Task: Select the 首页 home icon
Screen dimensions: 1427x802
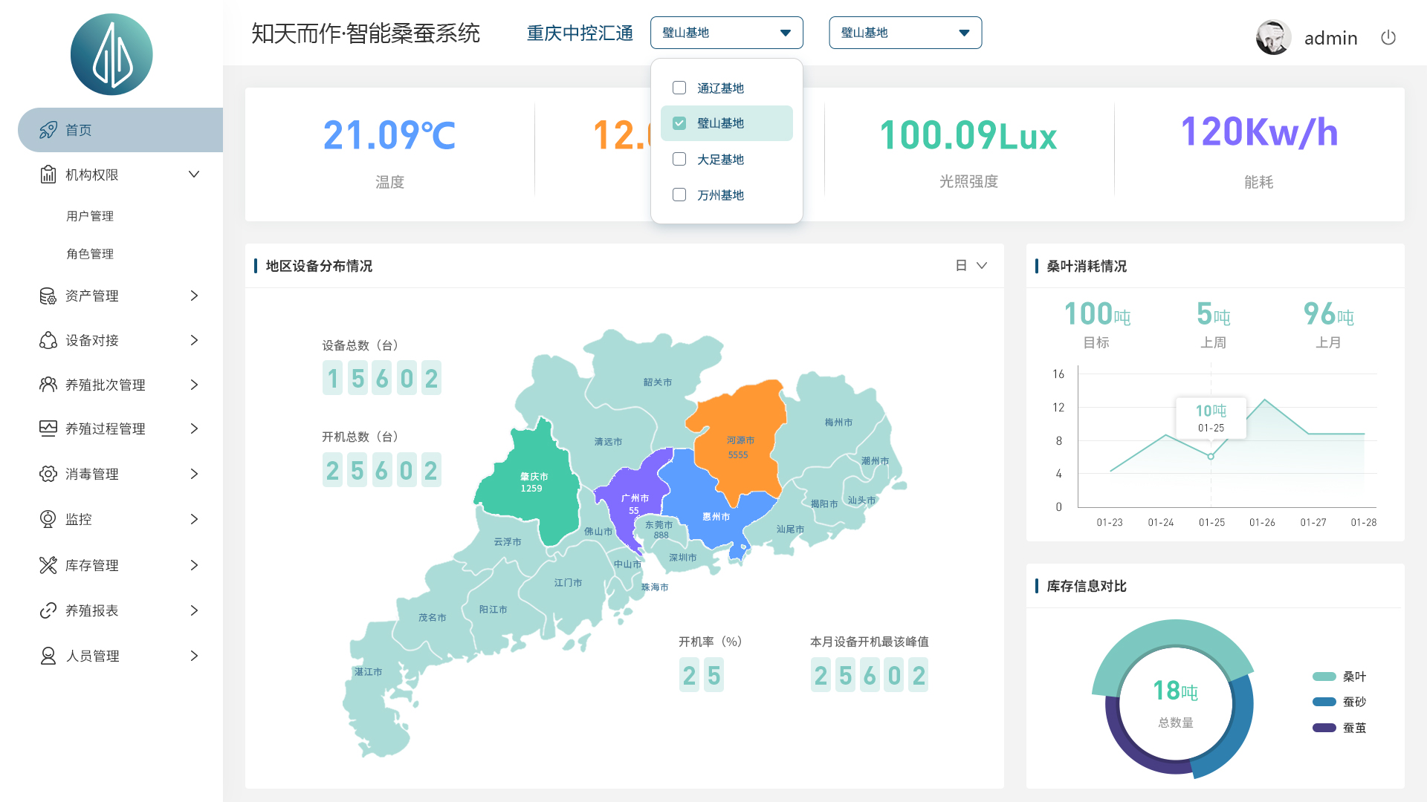Action: [48, 130]
